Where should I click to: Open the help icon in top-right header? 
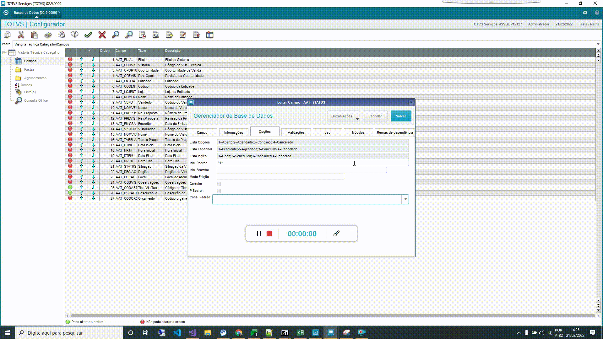(x=597, y=13)
